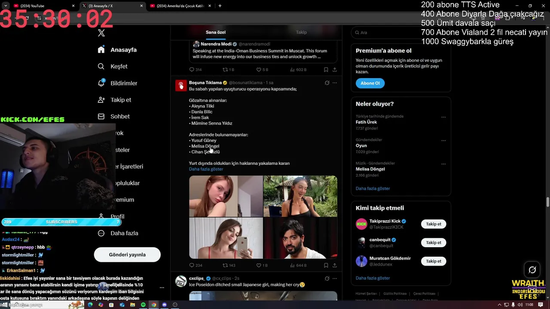550x309 pixels.
Task: Bookmark the Narendra Modi post
Action: [x=326, y=70]
